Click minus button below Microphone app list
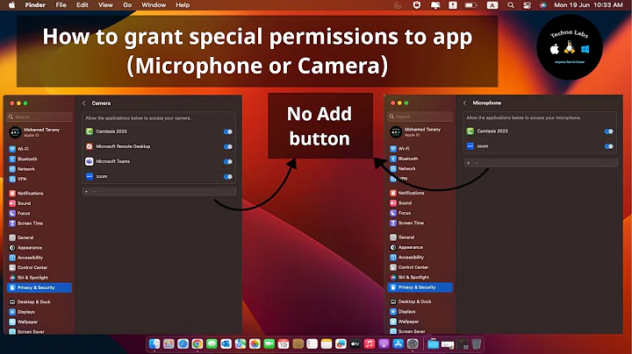Viewport: 632px width, 354px height. (x=477, y=163)
